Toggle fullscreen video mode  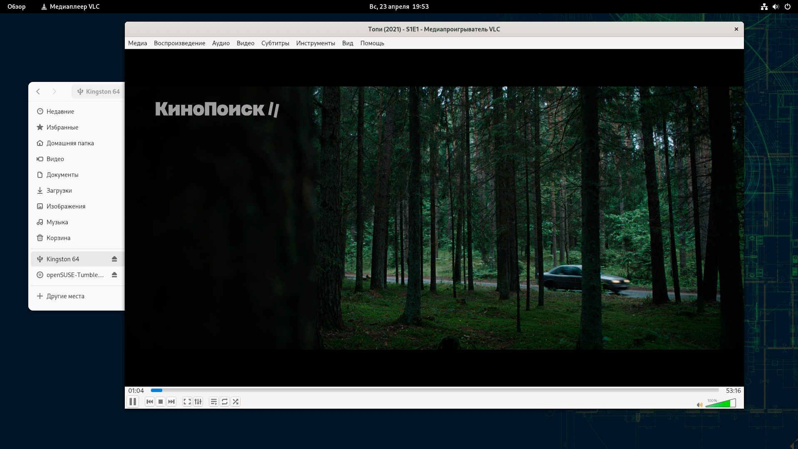pos(187,402)
